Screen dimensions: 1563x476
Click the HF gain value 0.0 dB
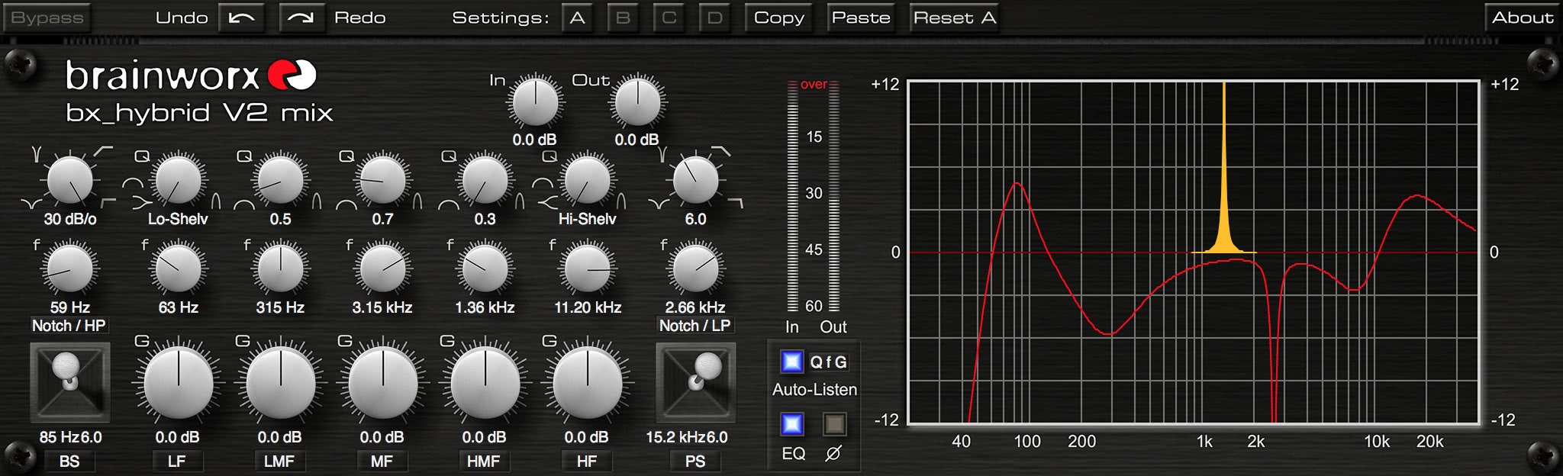[586, 438]
